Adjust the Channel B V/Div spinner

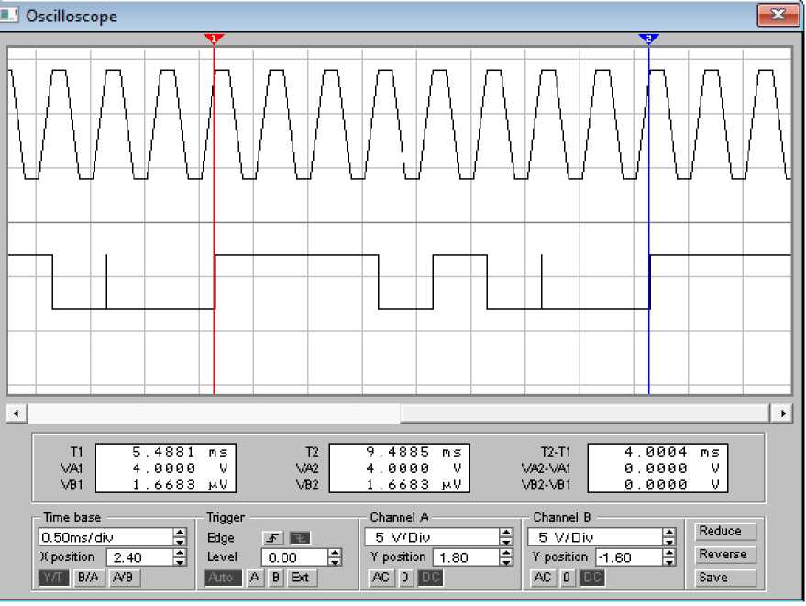point(669,537)
